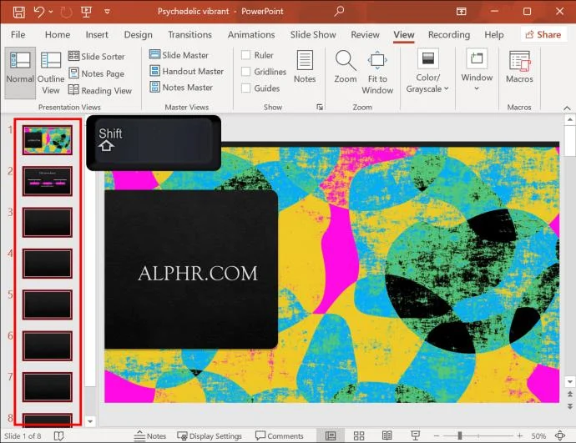The height and width of the screenshot is (443, 576).
Task: Click Reading View icon in status bar
Action: (x=387, y=435)
